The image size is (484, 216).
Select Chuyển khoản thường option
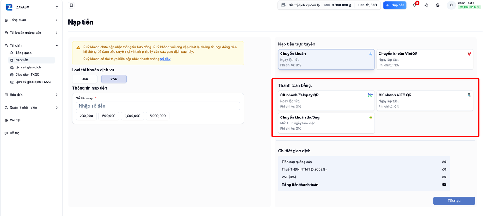(x=326, y=123)
